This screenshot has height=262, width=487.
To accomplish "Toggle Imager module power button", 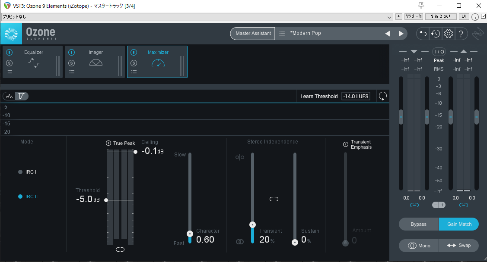I will pyautogui.click(x=71, y=52).
